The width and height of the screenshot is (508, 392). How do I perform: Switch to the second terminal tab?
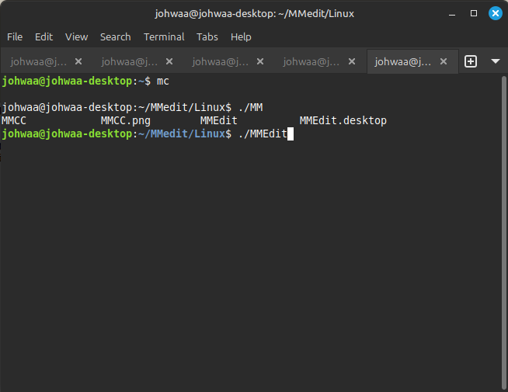pos(129,61)
